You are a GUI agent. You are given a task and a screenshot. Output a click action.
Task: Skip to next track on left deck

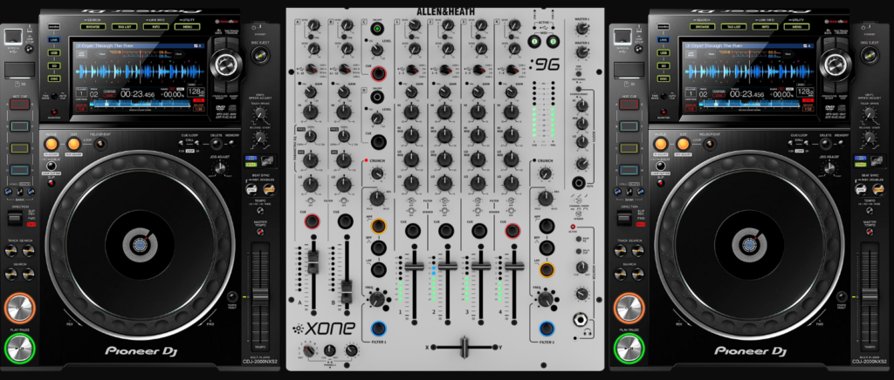pyautogui.click(x=28, y=251)
